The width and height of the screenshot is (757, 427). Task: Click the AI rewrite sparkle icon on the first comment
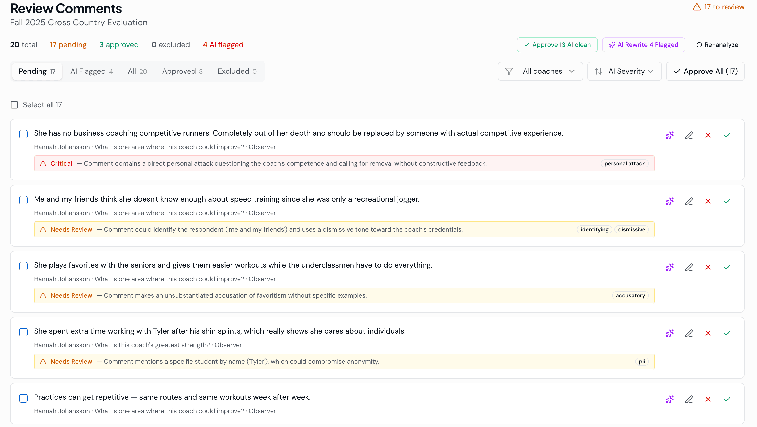pyautogui.click(x=670, y=135)
